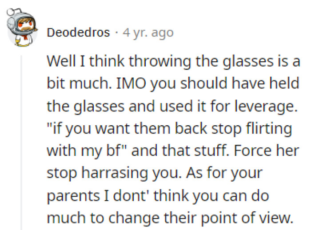Open the "4 yr. ago" timestamp permalink
Image resolution: width=311 pixels, height=230 pixels.
click(148, 33)
